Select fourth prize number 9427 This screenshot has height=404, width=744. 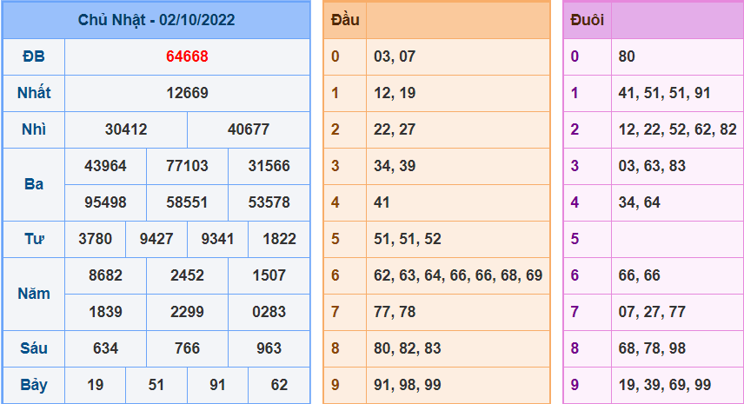[156, 239]
